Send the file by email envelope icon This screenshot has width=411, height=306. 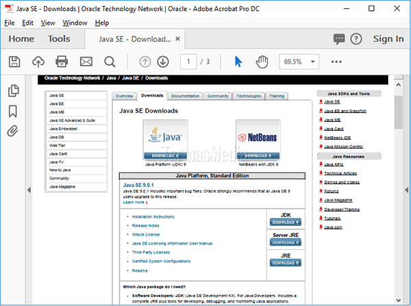pos(86,62)
